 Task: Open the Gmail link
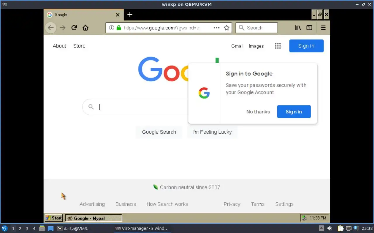tap(237, 46)
